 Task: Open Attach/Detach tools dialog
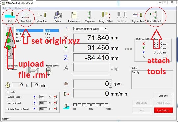coord(154,17)
